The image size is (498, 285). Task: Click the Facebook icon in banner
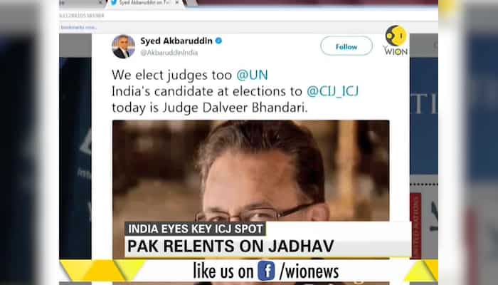(266, 271)
